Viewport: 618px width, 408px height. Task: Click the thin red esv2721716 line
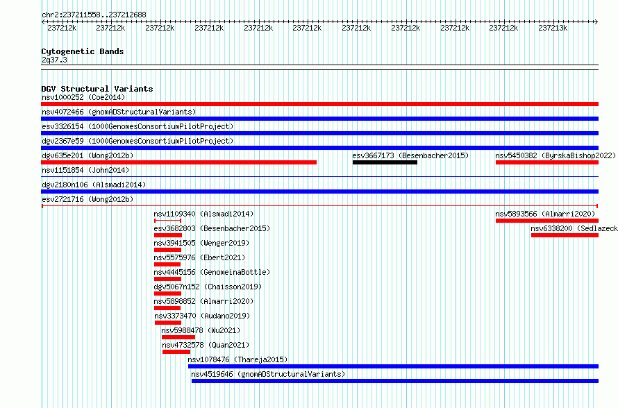pyautogui.click(x=319, y=206)
